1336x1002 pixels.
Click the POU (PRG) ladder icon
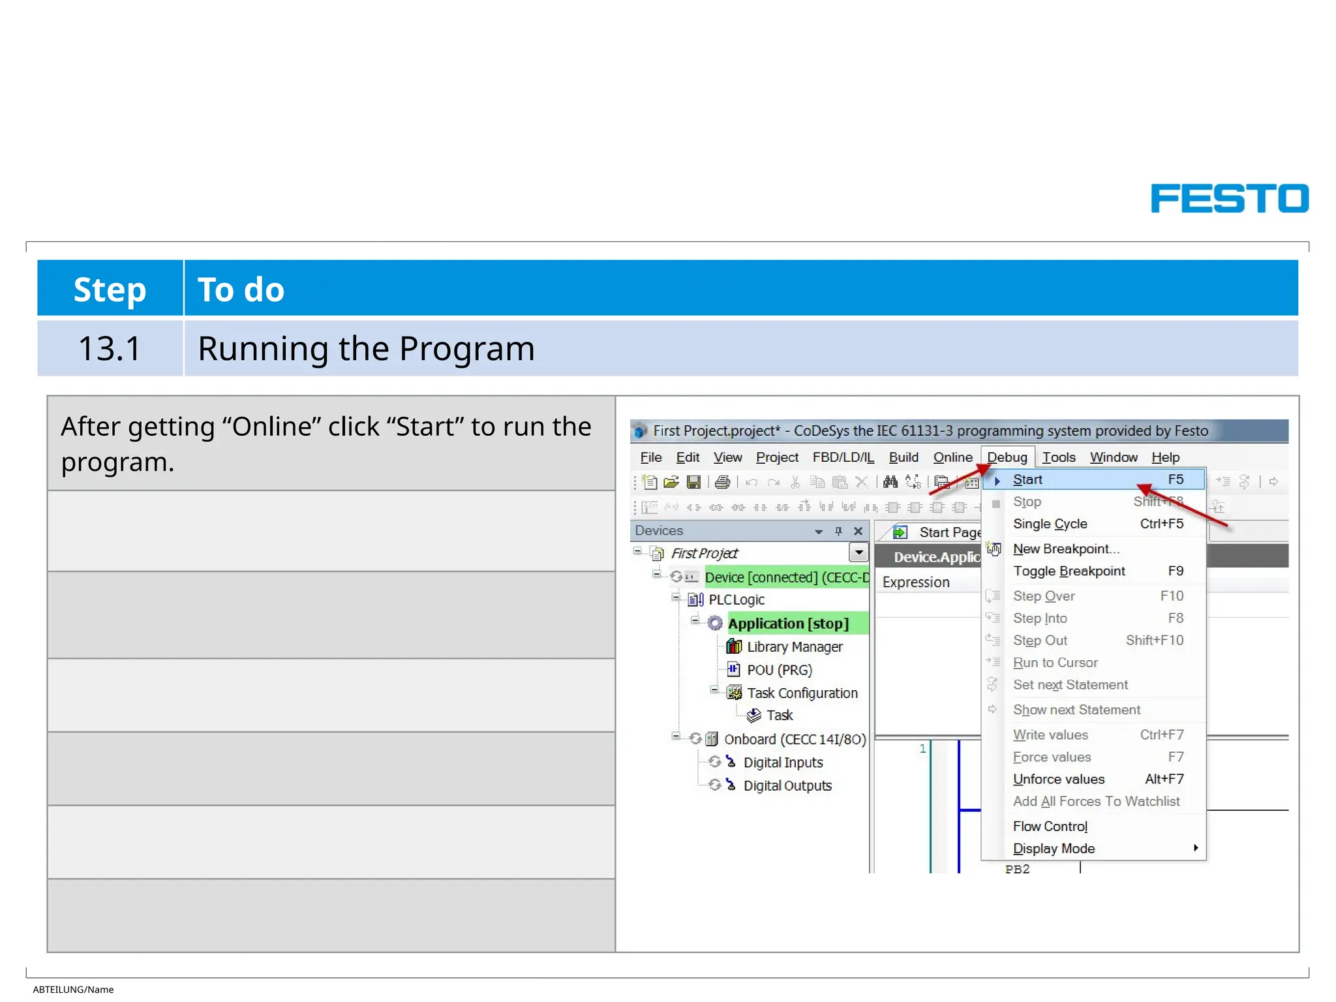pos(734,669)
